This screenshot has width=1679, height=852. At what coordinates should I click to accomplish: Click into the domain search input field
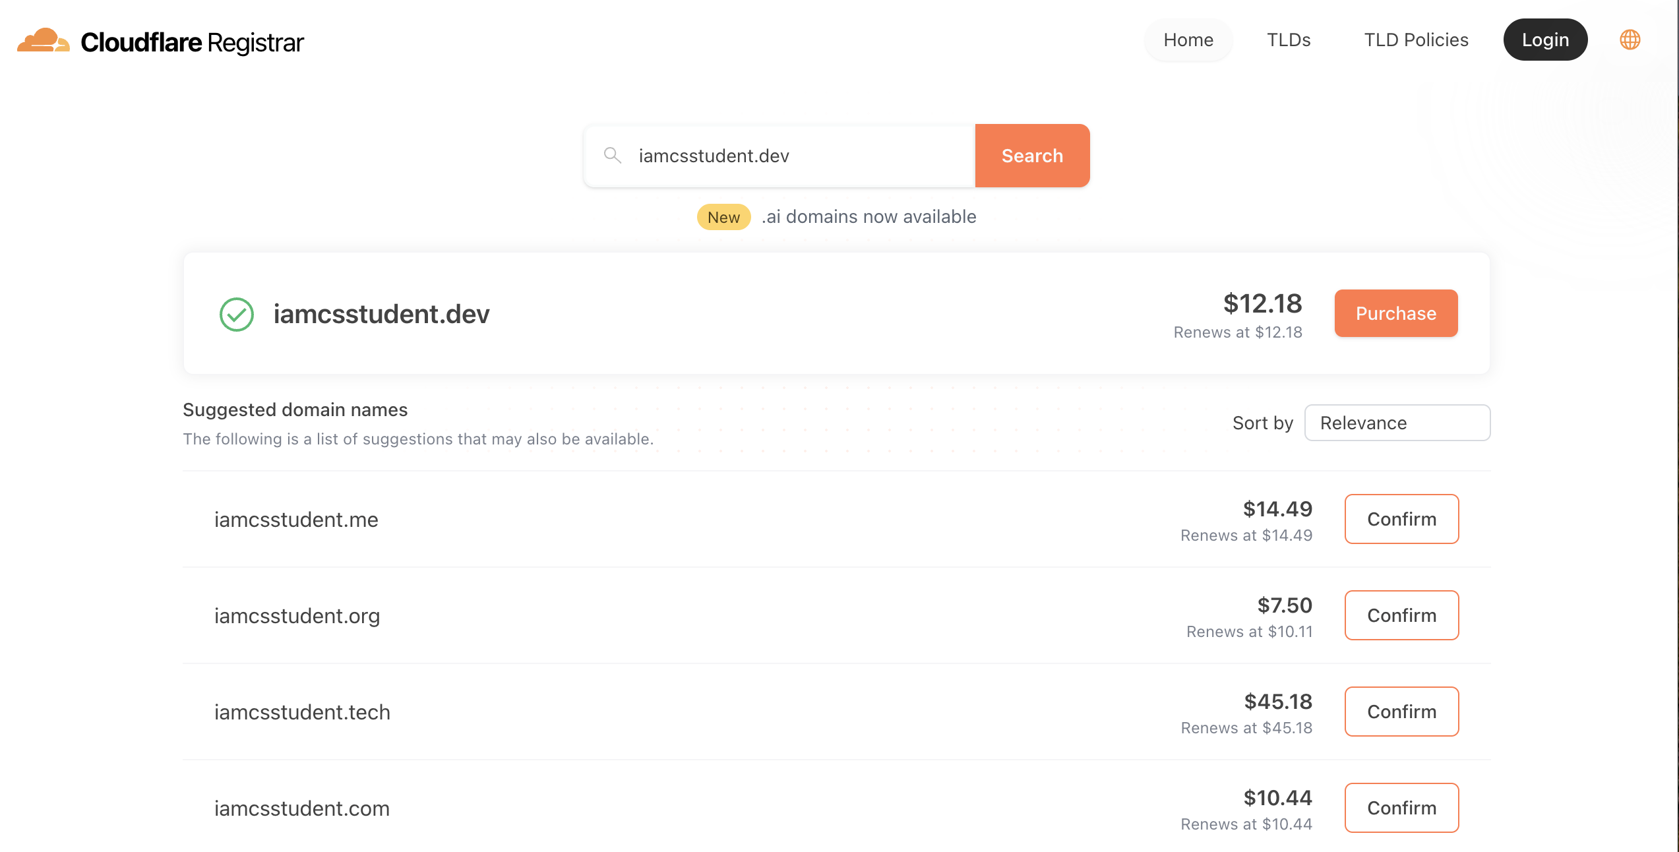coord(798,156)
